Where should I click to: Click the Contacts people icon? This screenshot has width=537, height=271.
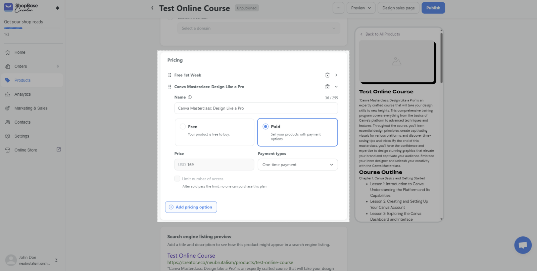[x=8, y=122]
